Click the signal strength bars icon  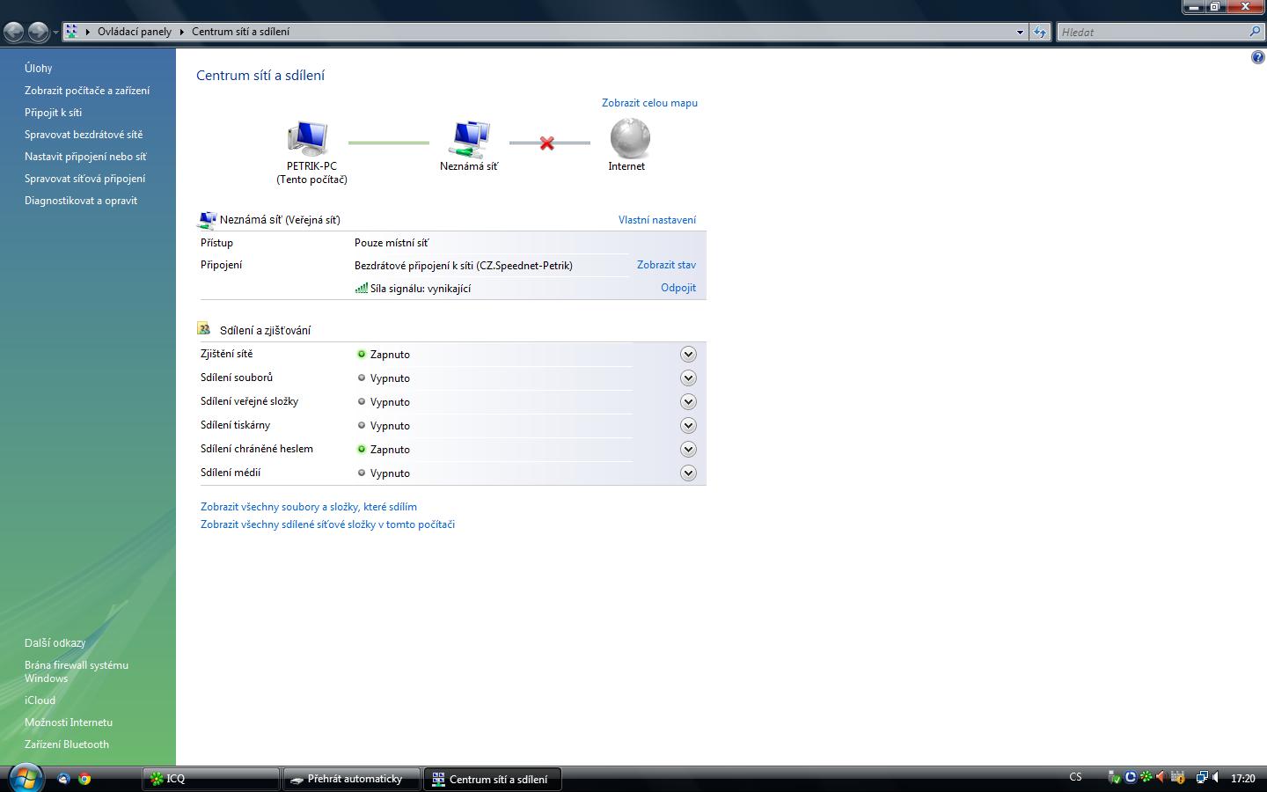point(361,288)
